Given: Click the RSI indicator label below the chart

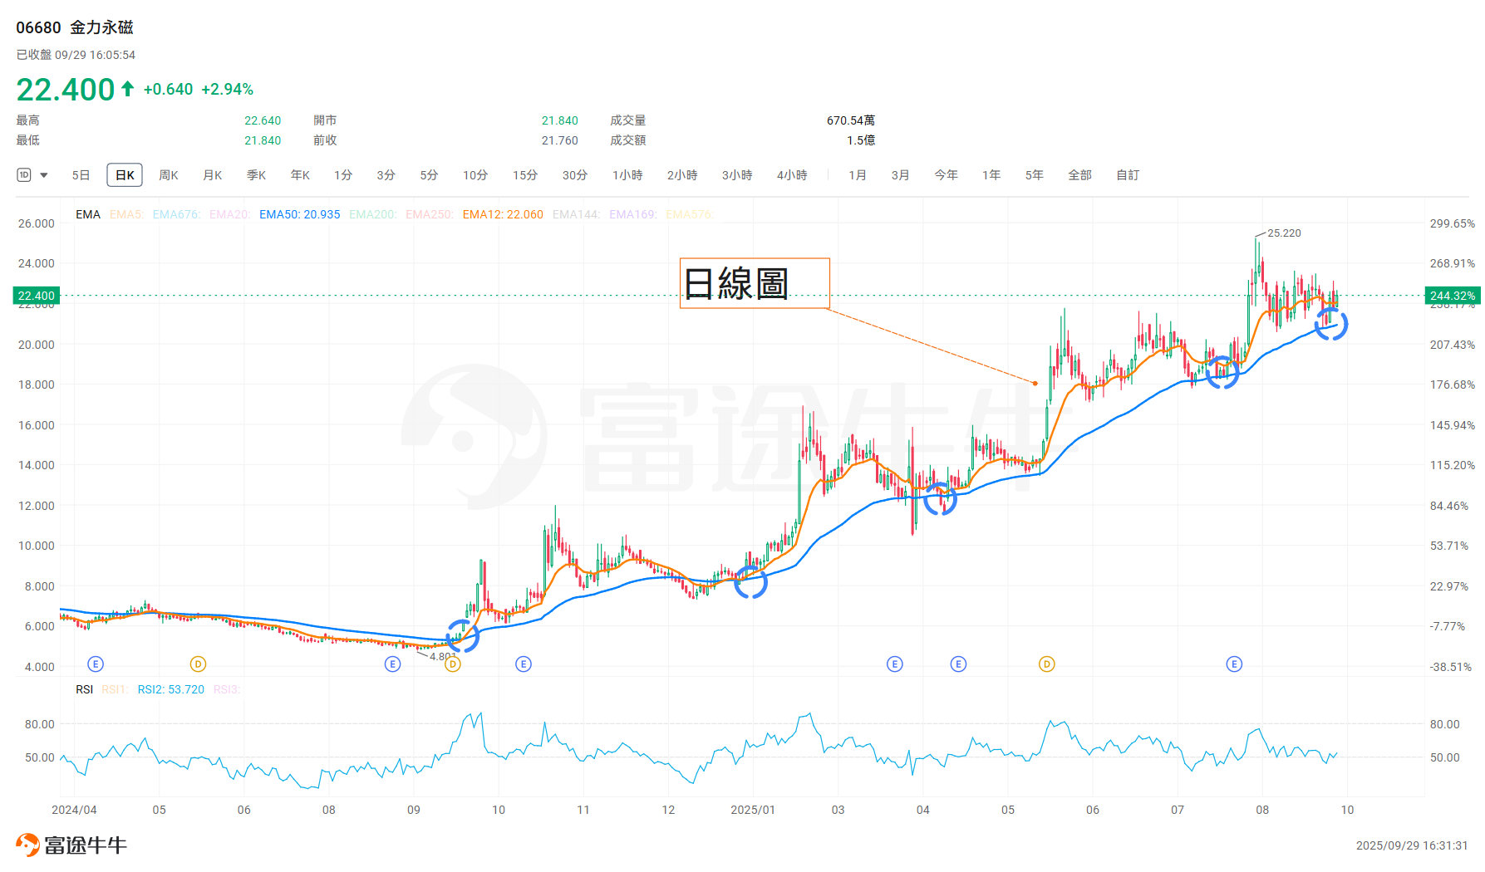Looking at the screenshot, I should tap(84, 689).
